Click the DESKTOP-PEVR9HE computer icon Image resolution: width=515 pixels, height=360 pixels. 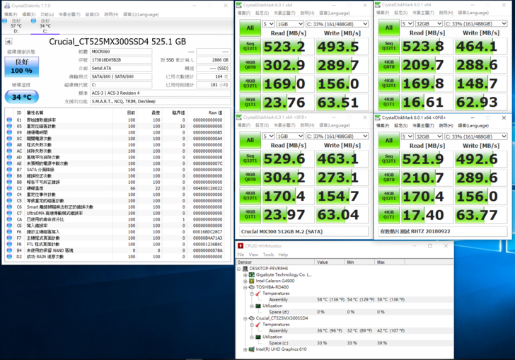tap(244, 269)
